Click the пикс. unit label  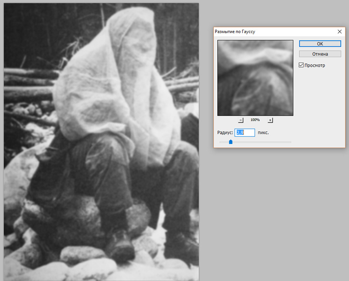tap(263, 133)
